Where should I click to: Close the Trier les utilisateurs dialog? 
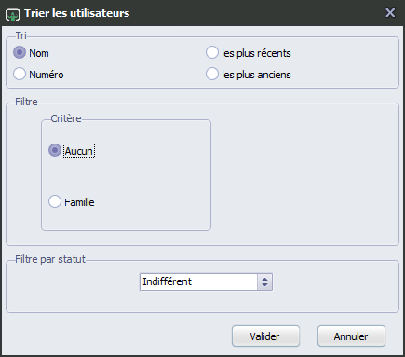click(x=390, y=13)
